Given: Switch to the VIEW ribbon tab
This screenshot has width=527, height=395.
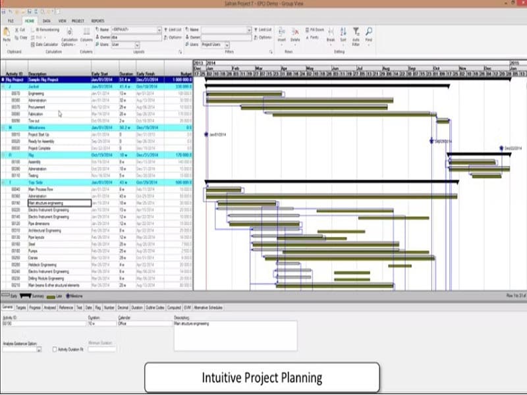Looking at the screenshot, I should pos(62,21).
